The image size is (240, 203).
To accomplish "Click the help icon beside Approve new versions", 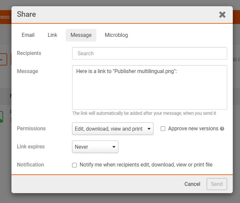I will click(x=222, y=129).
